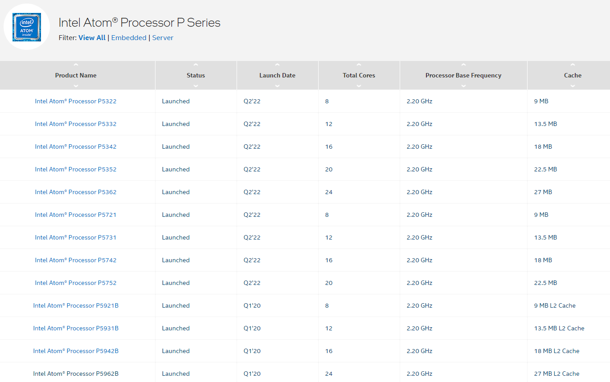
Task: Sort Product Name column ascending arrow
Action: pos(76,65)
